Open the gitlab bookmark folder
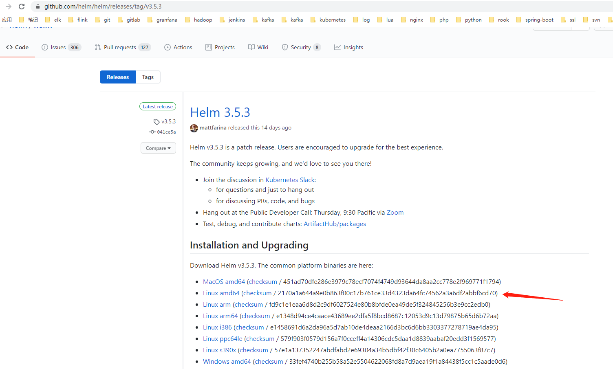Viewport: 613px width, 369px height. [x=129, y=20]
